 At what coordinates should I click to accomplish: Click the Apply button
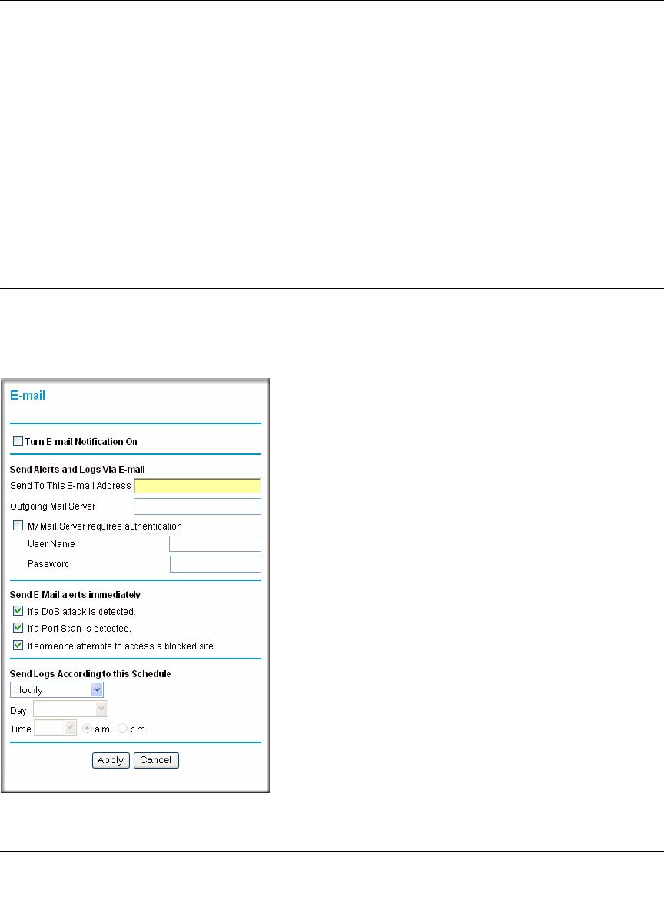click(x=110, y=760)
